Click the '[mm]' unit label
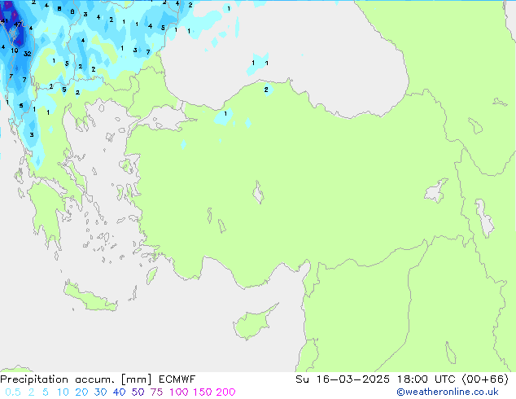The width and height of the screenshot is (516, 399). coord(136,379)
